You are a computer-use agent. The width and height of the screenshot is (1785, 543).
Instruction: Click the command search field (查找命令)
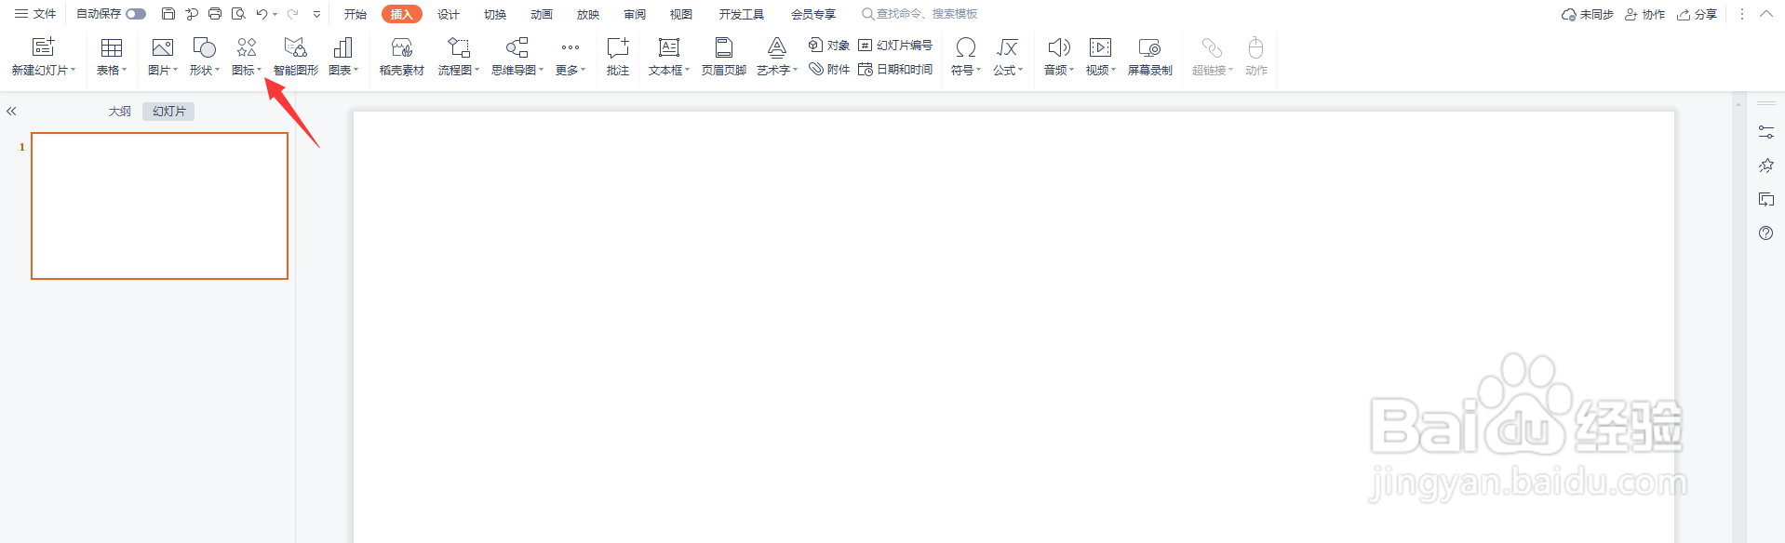tap(920, 14)
